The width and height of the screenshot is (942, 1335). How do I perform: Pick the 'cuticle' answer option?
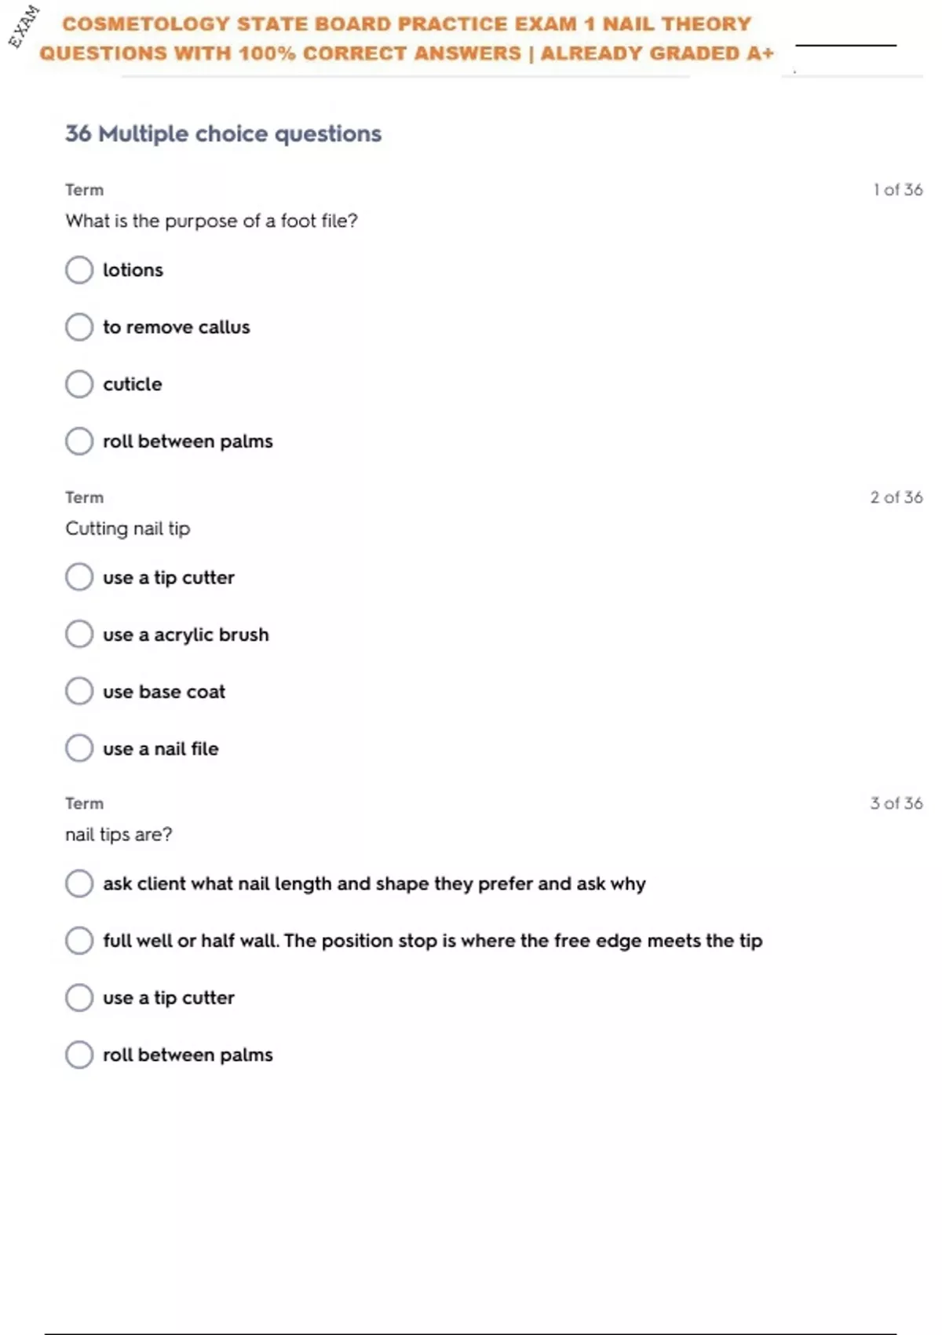(x=79, y=385)
